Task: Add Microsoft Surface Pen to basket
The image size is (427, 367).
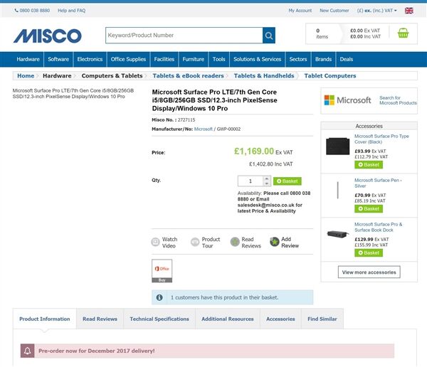Action: pos(369,209)
